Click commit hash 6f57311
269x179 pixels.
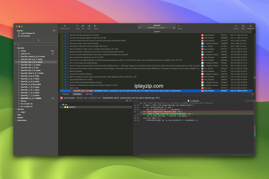coord(224,35)
